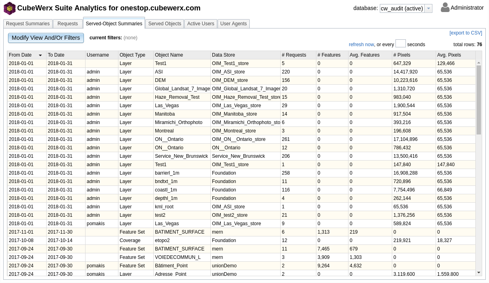Sort by the # Pixels column header

(x=414, y=55)
